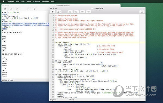Screen dimensions: 163x103
Task: Run the Queens.scm program with play button
Action: point(53,12)
